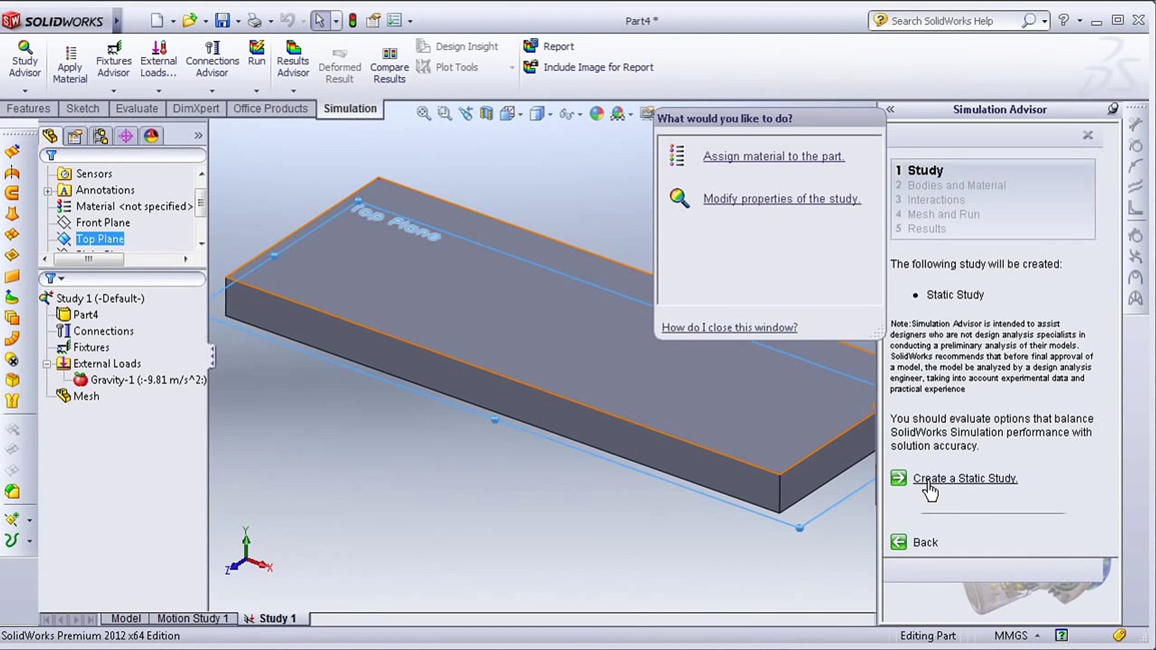1156x650 pixels.
Task: Open the Motion Study 1 tab
Action: pyautogui.click(x=193, y=619)
